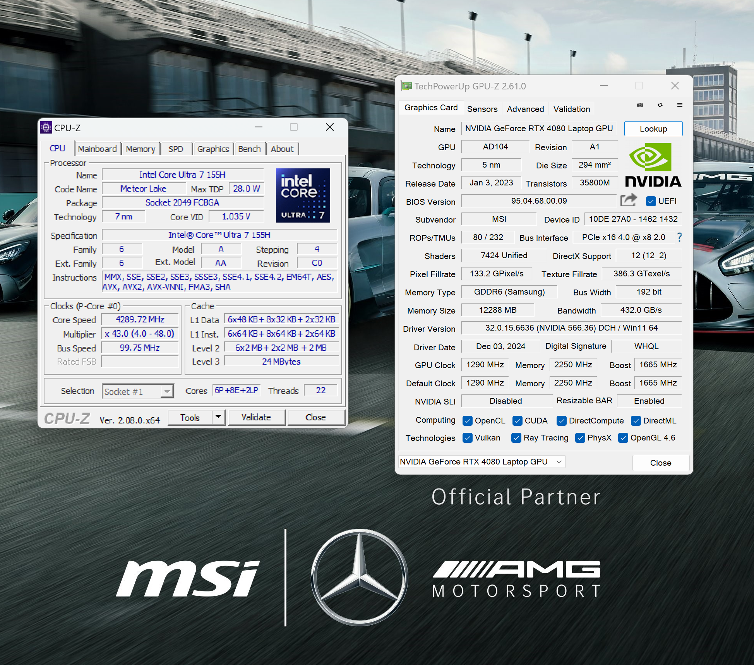
Task: Click the Code Name value Meteor Lake
Action: 144,189
